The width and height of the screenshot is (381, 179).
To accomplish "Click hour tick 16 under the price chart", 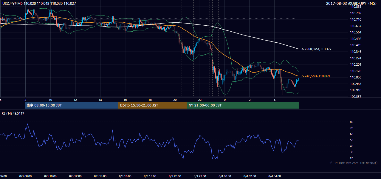I will click(x=125, y=100).
